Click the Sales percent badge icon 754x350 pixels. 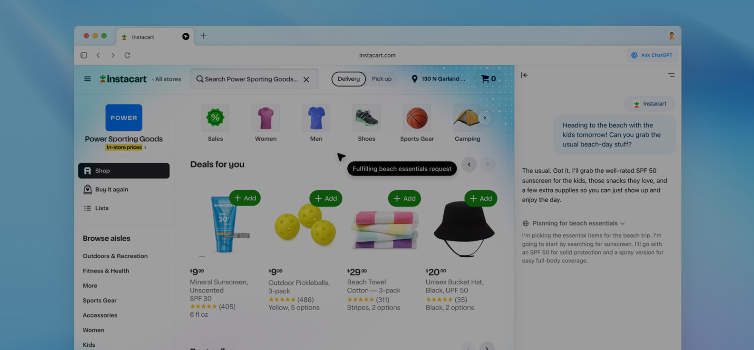[215, 117]
